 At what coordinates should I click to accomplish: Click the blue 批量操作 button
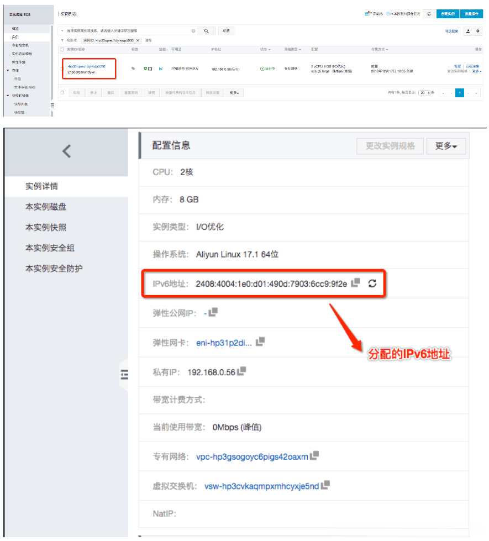pos(471,14)
